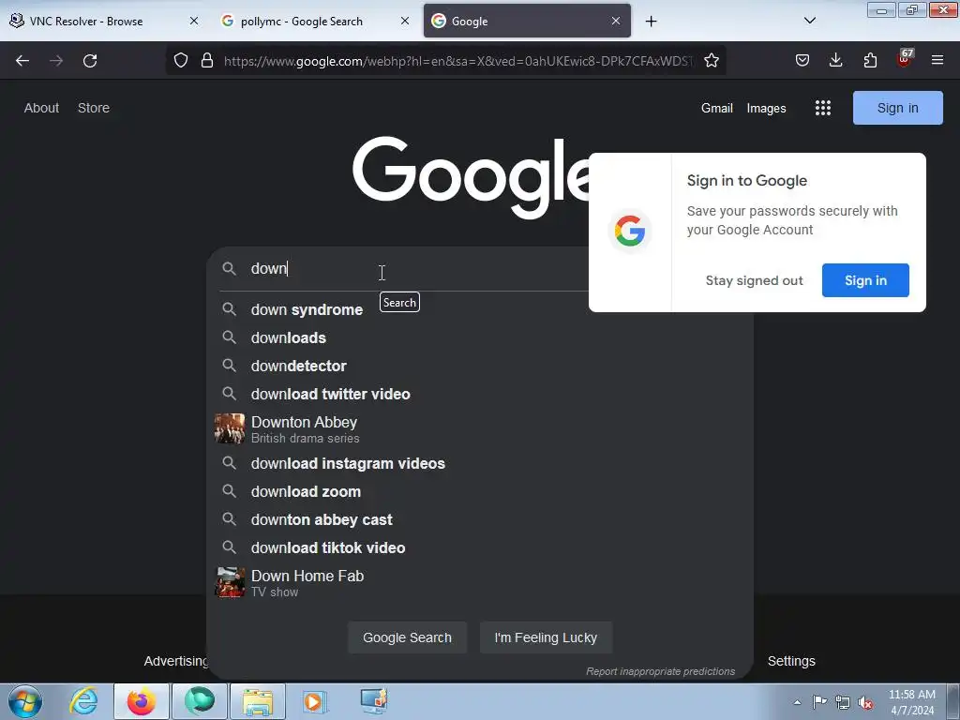
Task: Open the Pocket save icon
Action: coord(802,60)
